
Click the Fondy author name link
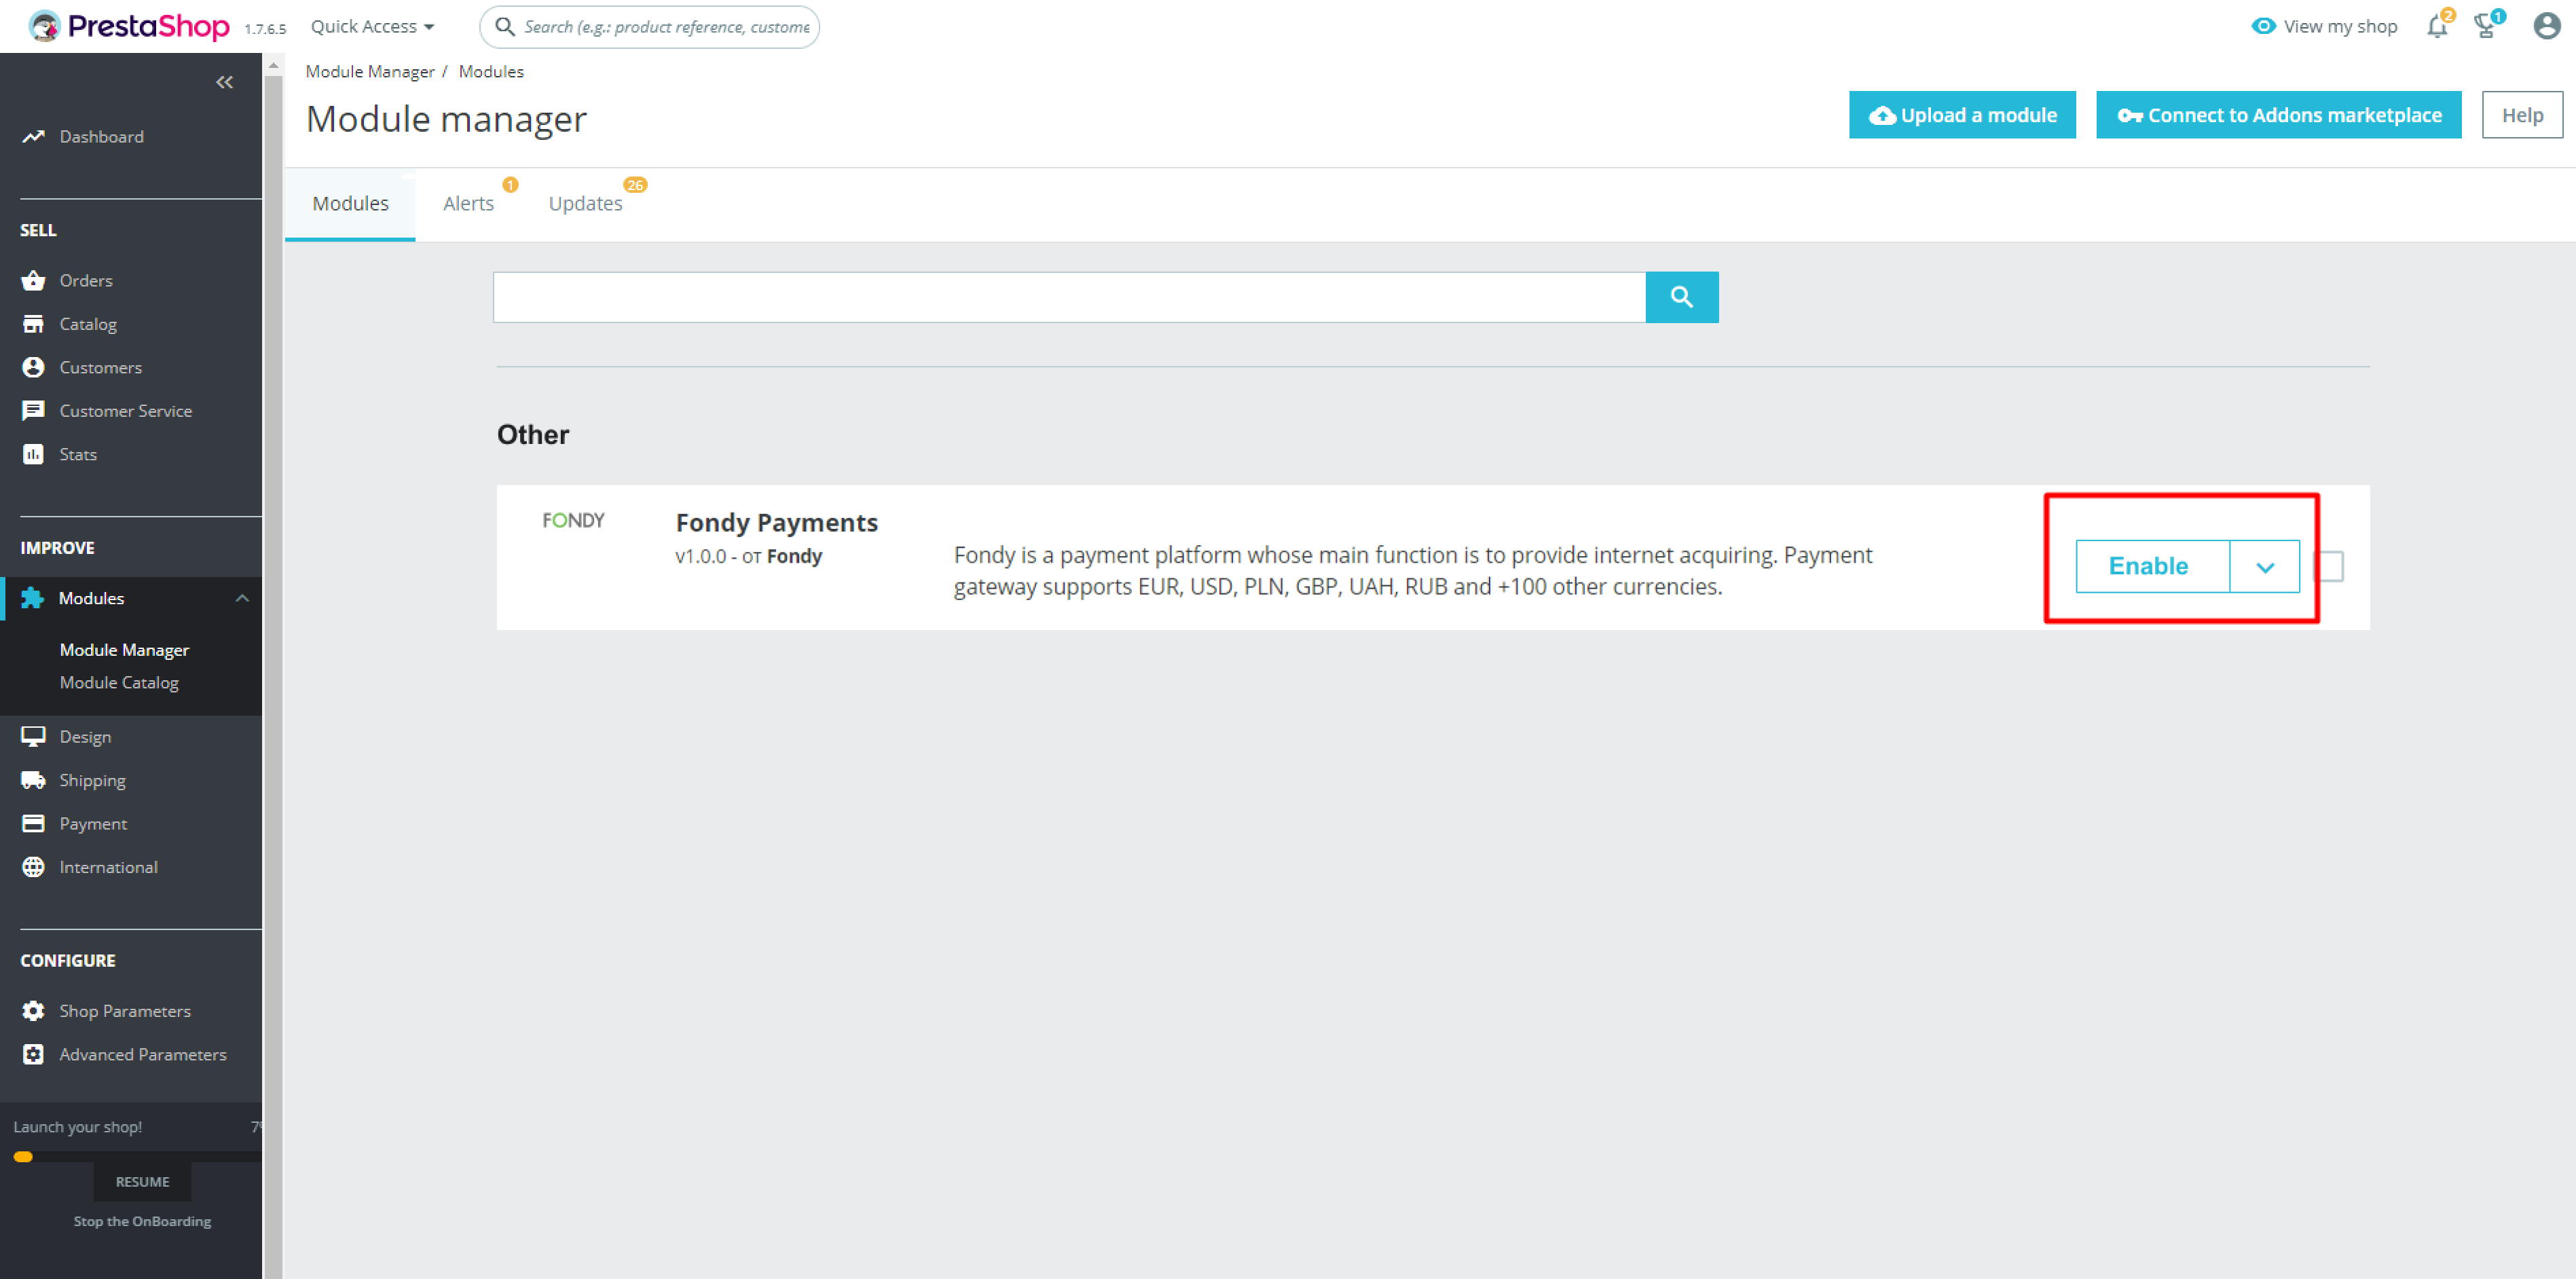(794, 556)
